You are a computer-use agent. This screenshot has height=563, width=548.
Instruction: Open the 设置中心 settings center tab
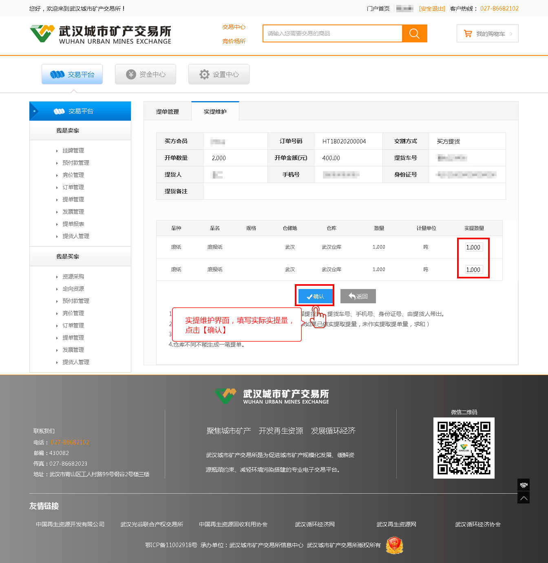click(219, 74)
